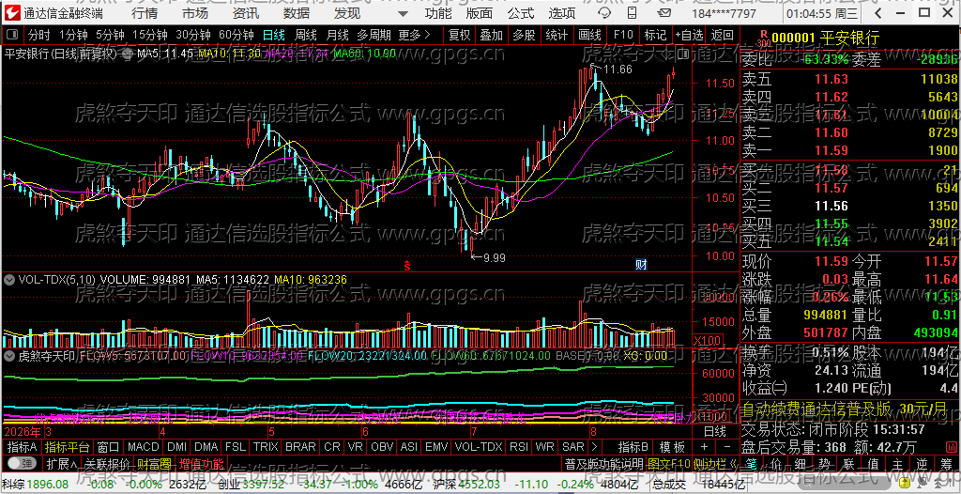Select the 1分钟 period
The width and height of the screenshot is (961, 494).
pyautogui.click(x=71, y=35)
